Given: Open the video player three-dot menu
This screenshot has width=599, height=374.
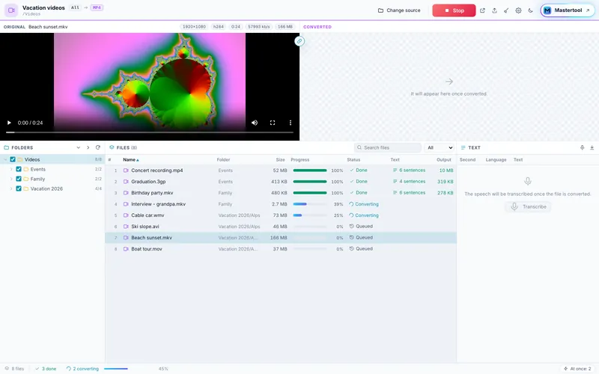Looking at the screenshot, I should [x=291, y=123].
